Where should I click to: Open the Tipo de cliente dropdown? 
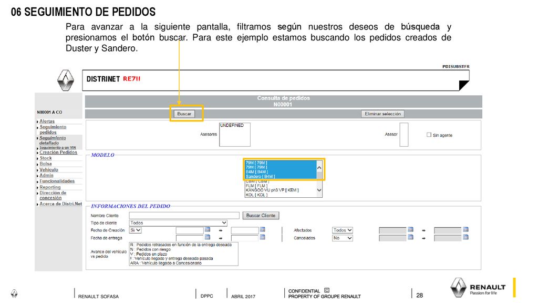pyautogui.click(x=178, y=223)
